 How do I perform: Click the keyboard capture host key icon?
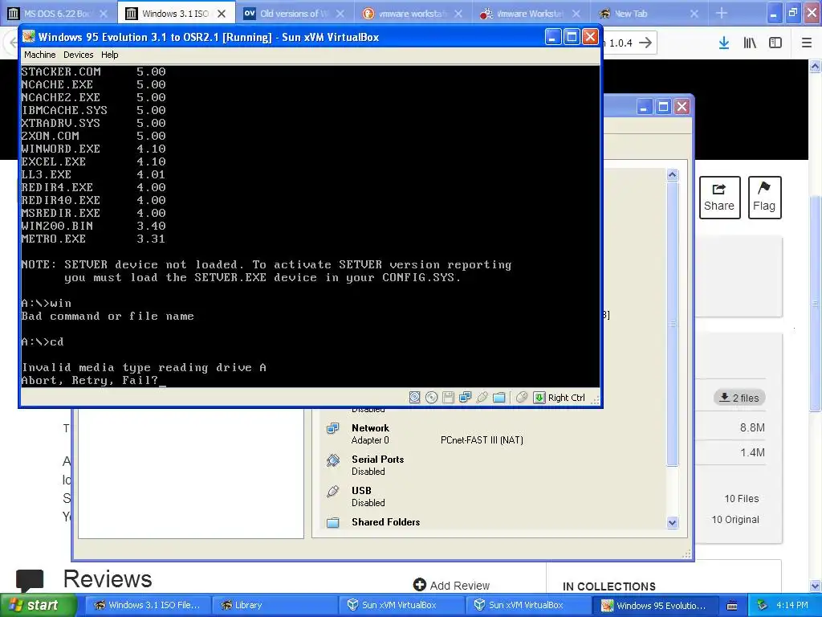[539, 398]
